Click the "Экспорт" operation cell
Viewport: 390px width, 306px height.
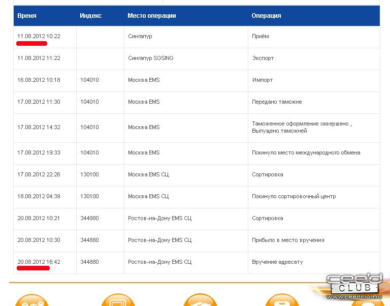pyautogui.click(x=263, y=58)
